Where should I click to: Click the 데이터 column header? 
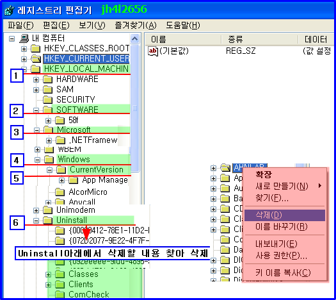(x=316, y=40)
